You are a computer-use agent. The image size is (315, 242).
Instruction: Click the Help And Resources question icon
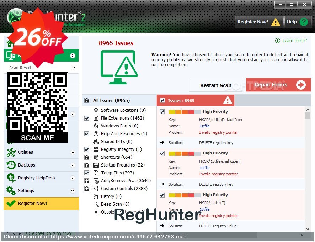[x=96, y=134]
